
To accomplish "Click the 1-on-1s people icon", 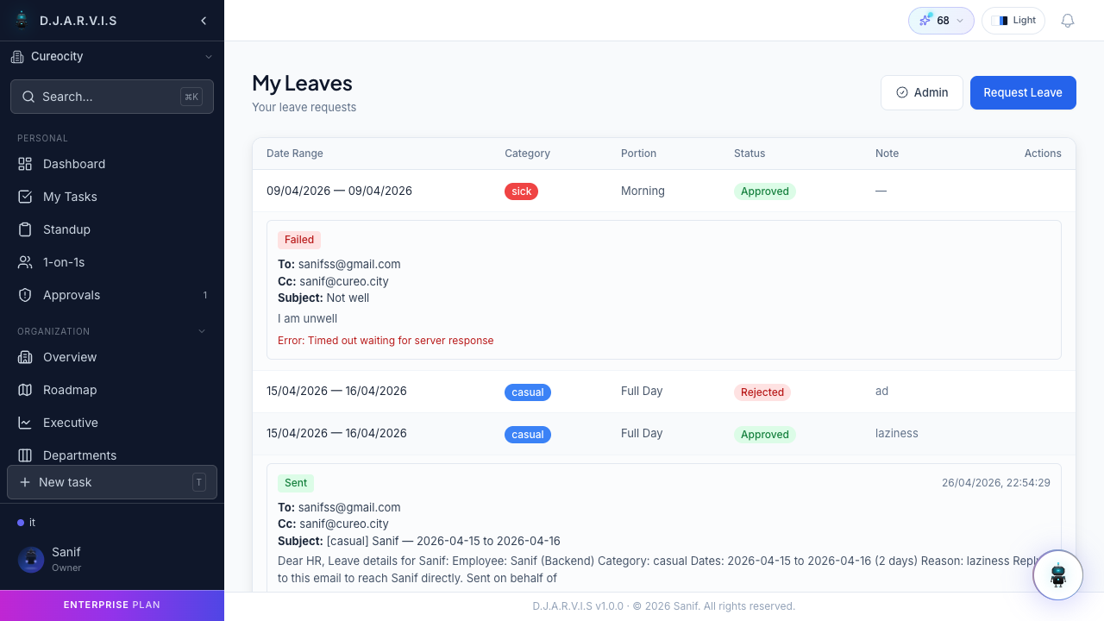I will click(x=25, y=262).
